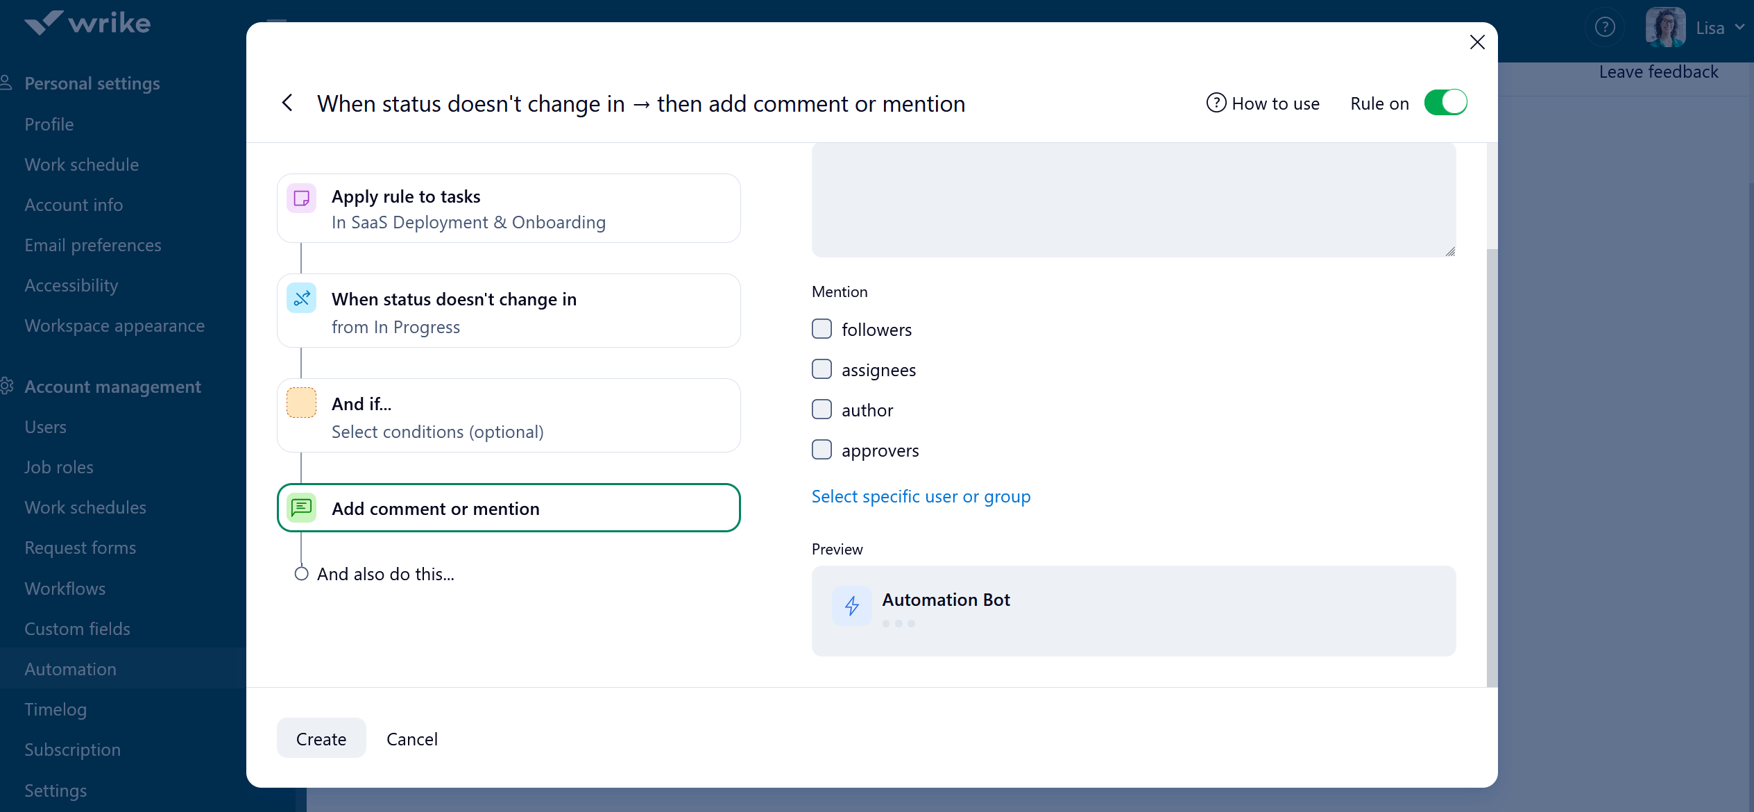Click the question mark How to use icon
Viewport: 1754px width, 812px height.
click(x=1216, y=103)
